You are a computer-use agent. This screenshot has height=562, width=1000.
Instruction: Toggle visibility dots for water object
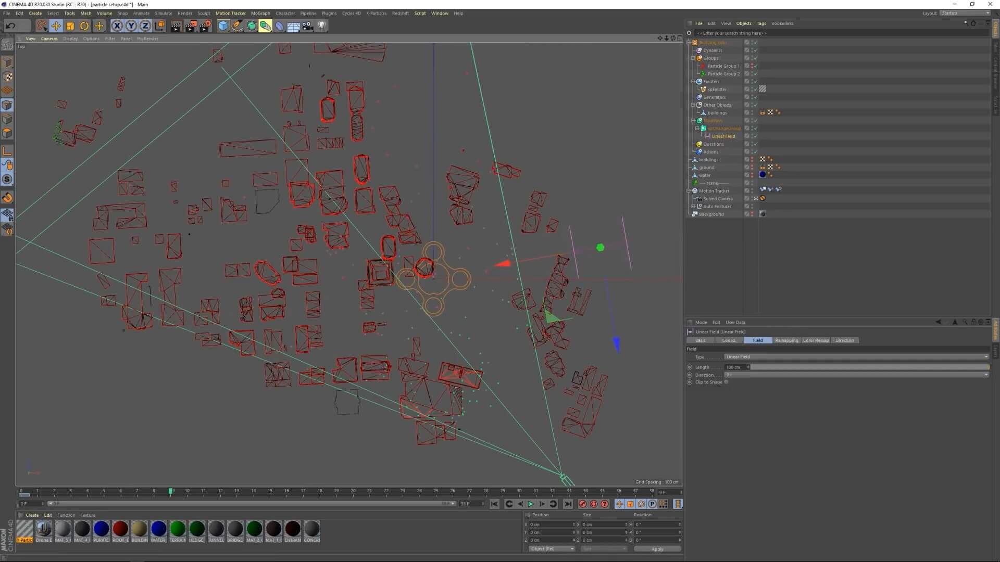pyautogui.click(x=752, y=175)
